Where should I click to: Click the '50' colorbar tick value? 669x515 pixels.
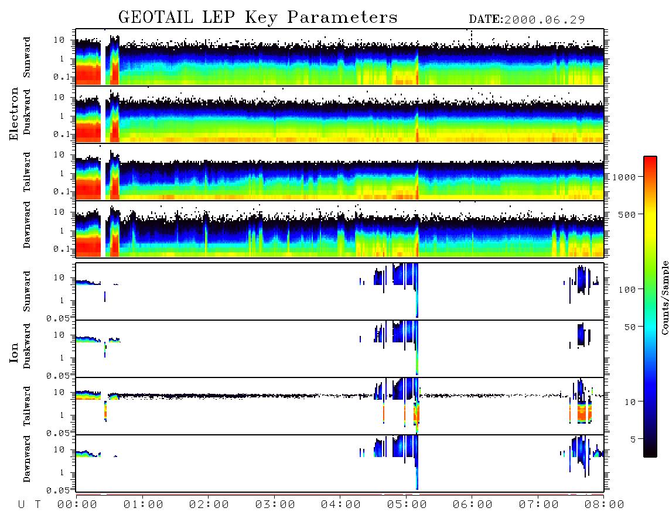630,327
